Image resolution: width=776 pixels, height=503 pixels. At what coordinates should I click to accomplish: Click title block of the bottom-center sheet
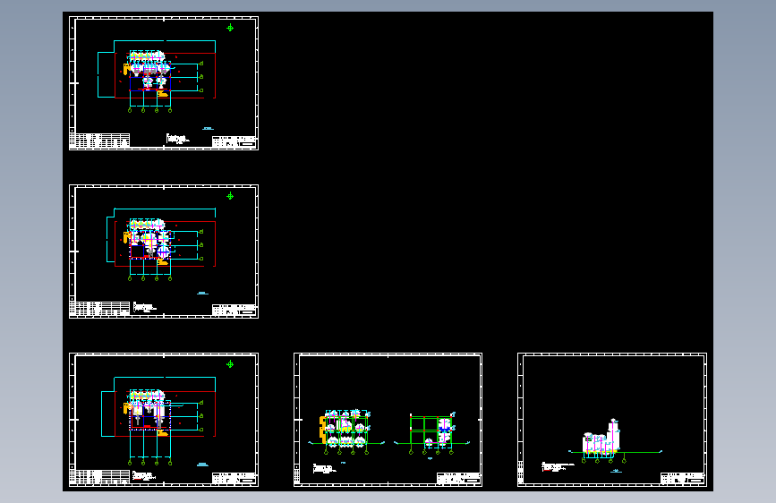point(458,478)
